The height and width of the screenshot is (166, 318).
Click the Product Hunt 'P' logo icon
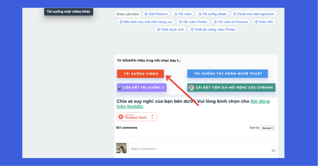point(121,117)
